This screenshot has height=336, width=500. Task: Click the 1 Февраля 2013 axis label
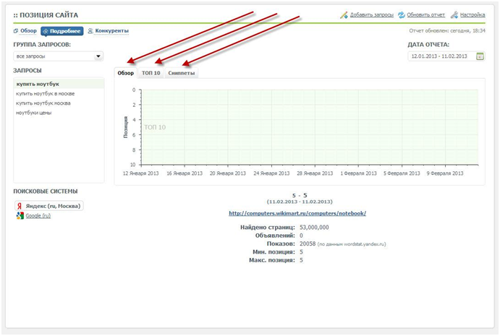358,173
